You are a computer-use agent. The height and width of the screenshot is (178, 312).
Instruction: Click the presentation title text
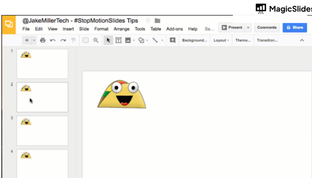(80, 21)
